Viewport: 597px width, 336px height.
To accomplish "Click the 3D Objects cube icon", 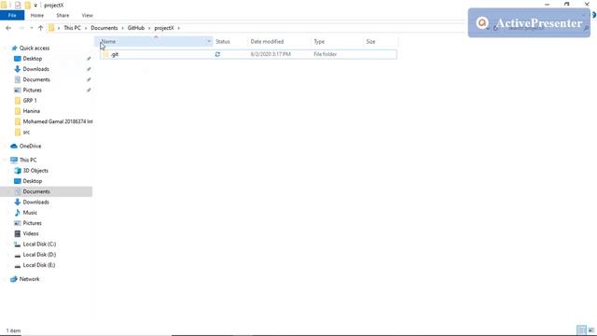I will 17,171.
